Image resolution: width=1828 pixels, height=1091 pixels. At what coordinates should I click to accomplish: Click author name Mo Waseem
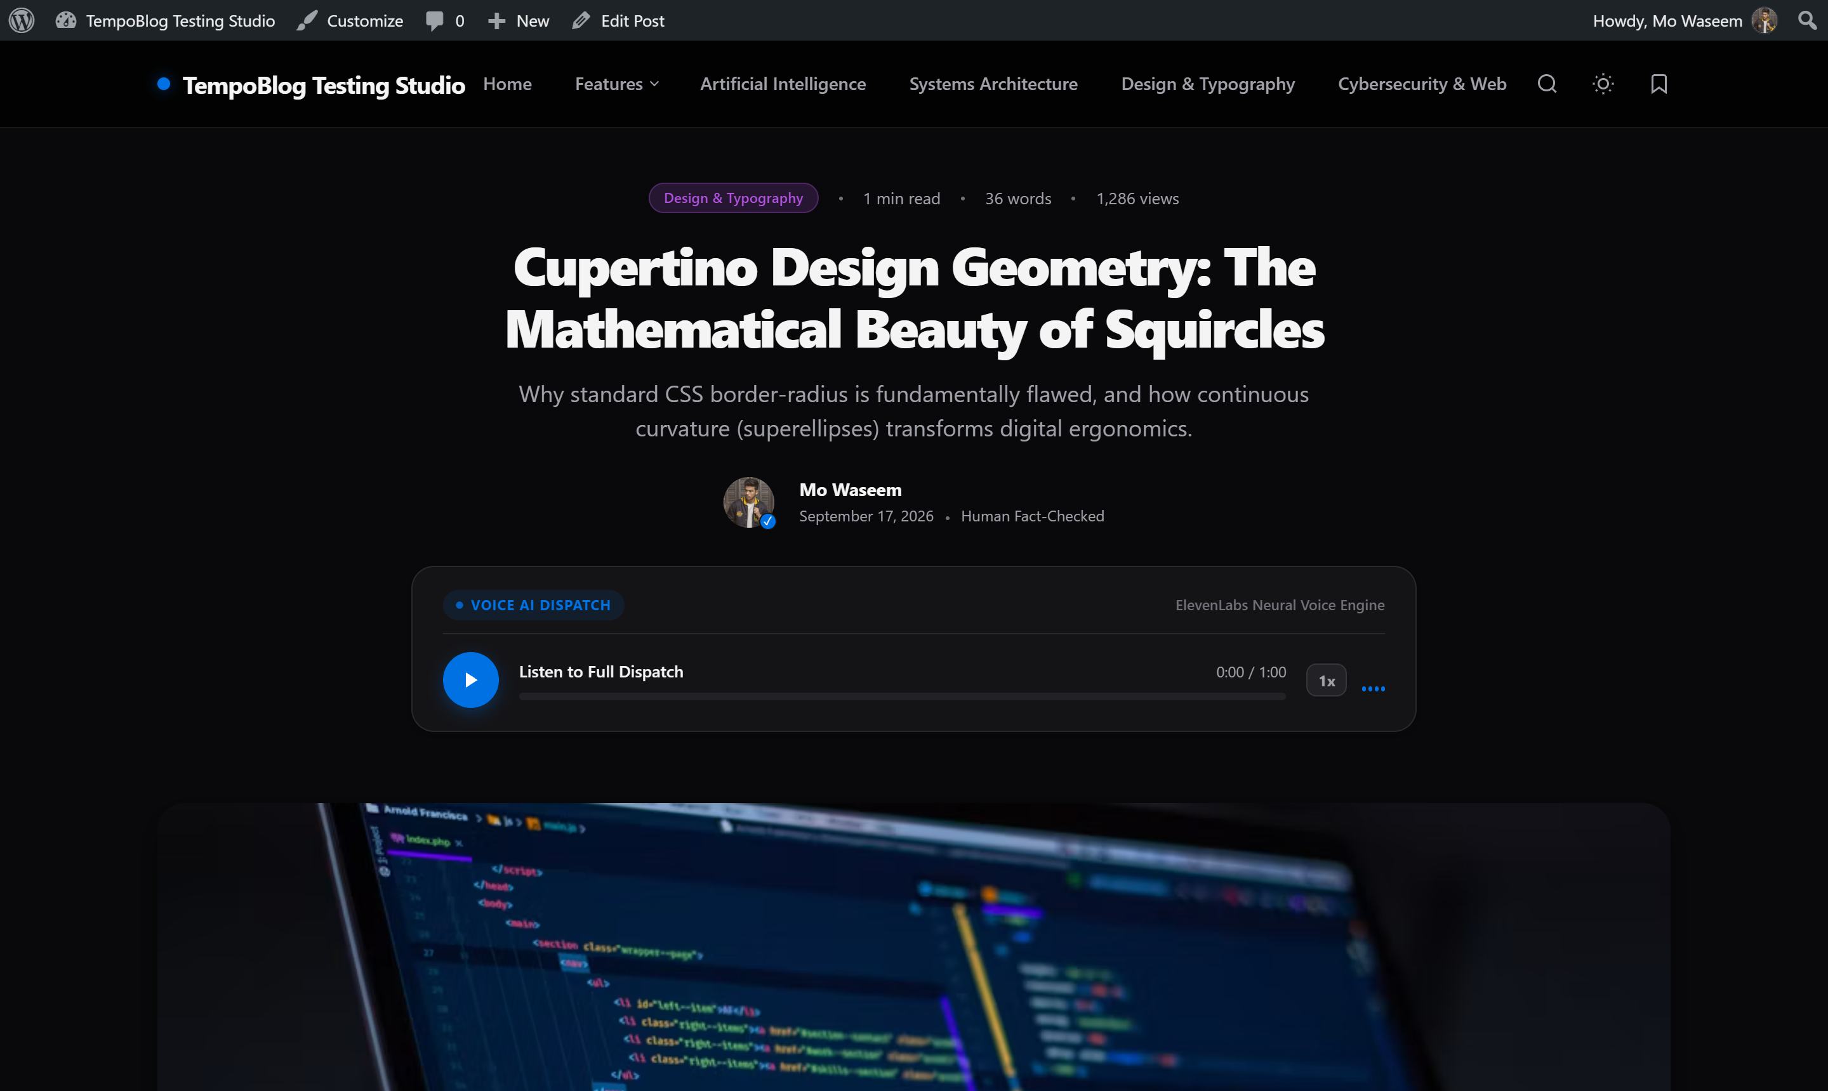pyautogui.click(x=851, y=490)
